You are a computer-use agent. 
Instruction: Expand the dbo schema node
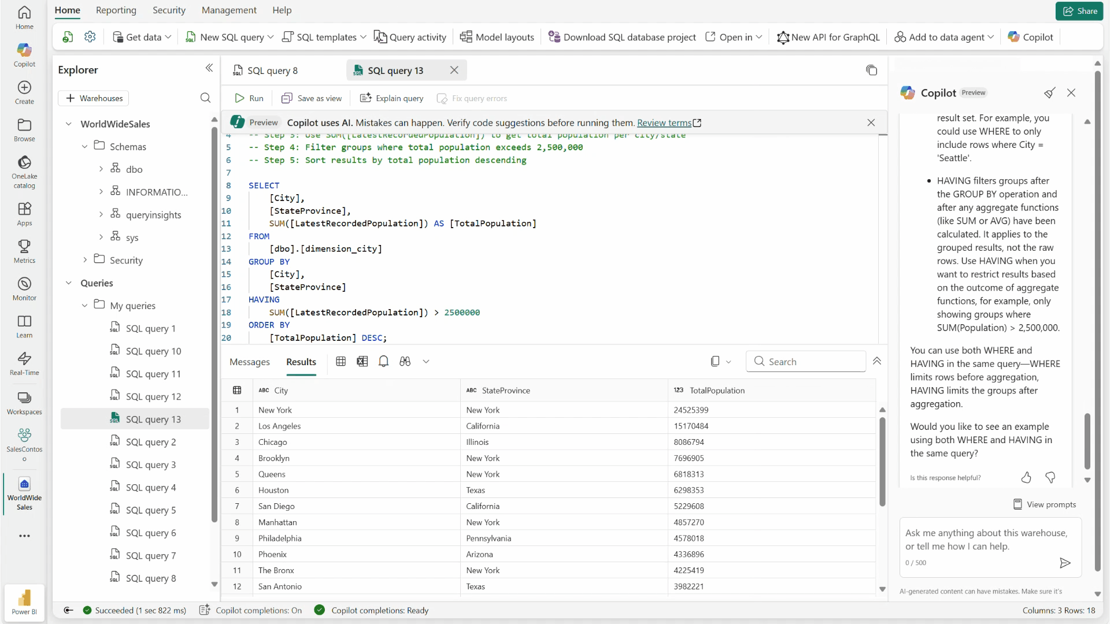pyautogui.click(x=101, y=169)
